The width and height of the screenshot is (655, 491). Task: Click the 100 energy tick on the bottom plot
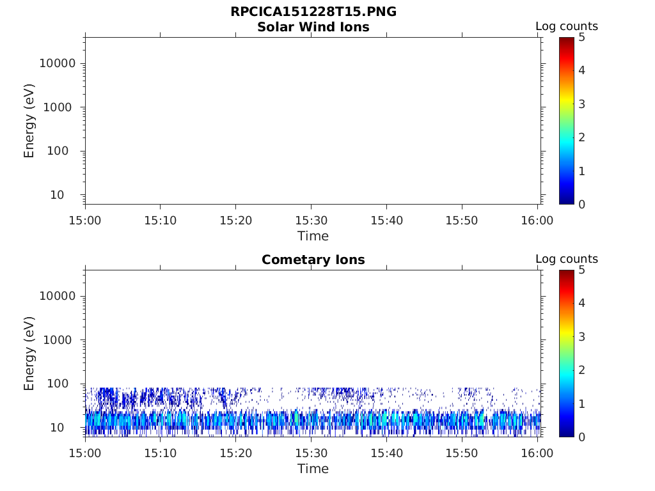58,384
